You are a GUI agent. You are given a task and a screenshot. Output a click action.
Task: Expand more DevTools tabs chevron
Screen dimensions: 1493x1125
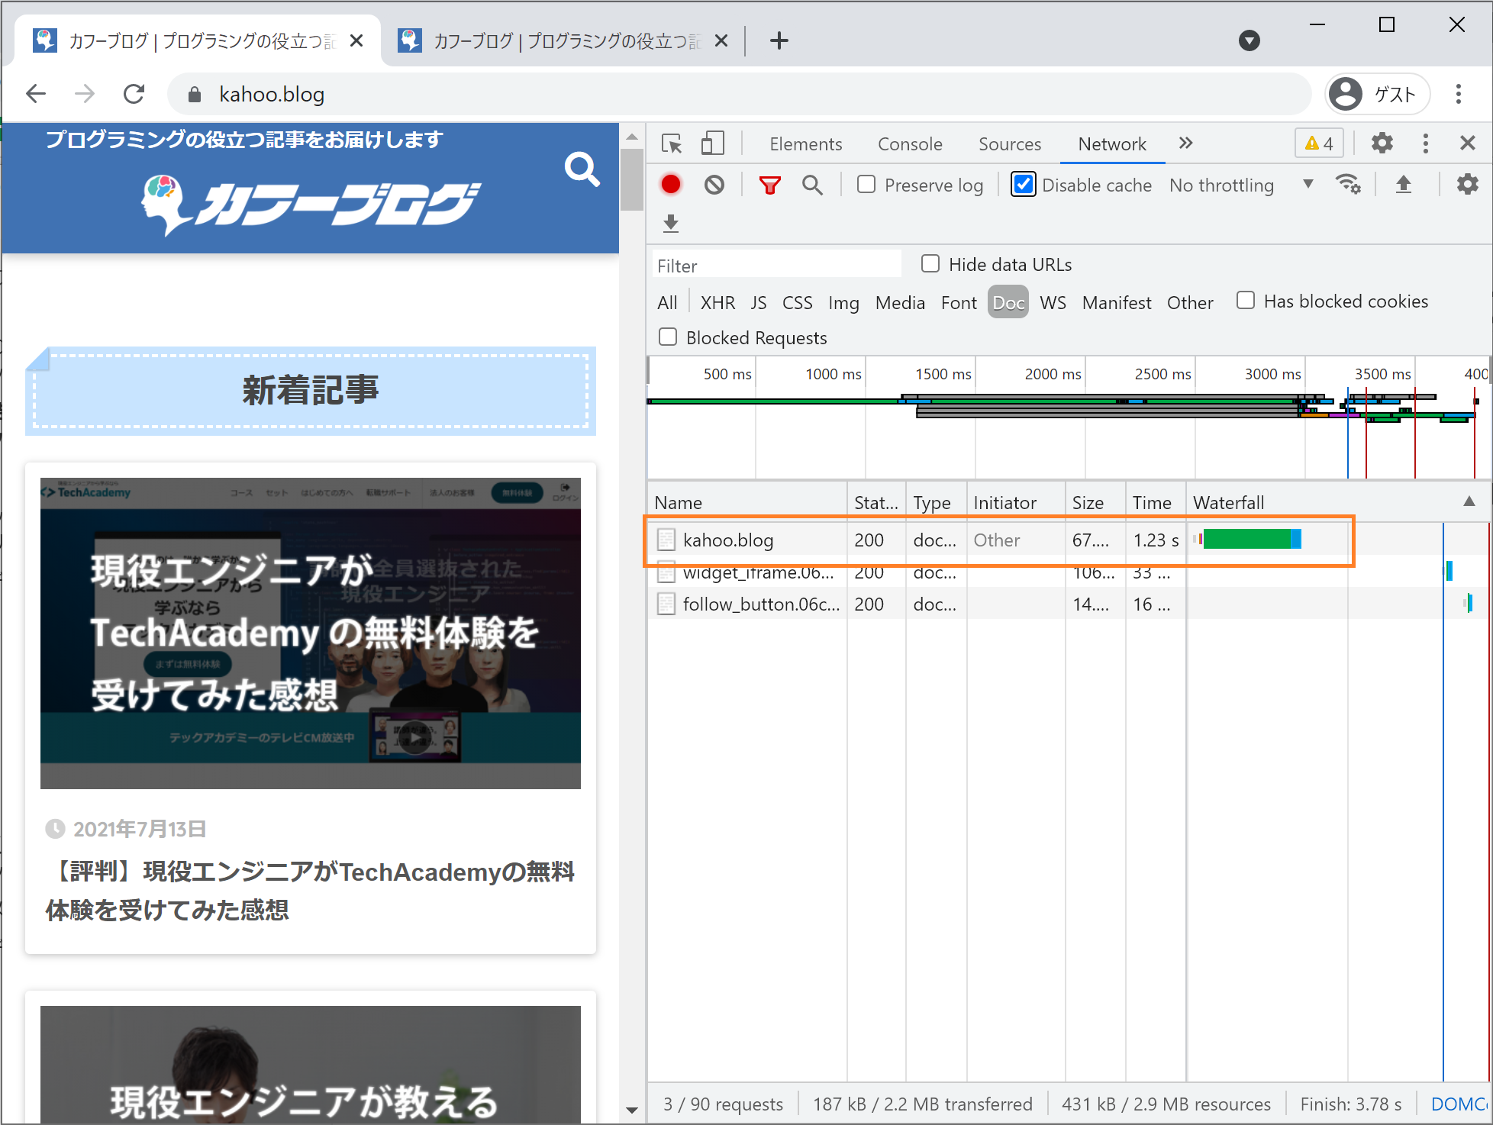coord(1185,143)
